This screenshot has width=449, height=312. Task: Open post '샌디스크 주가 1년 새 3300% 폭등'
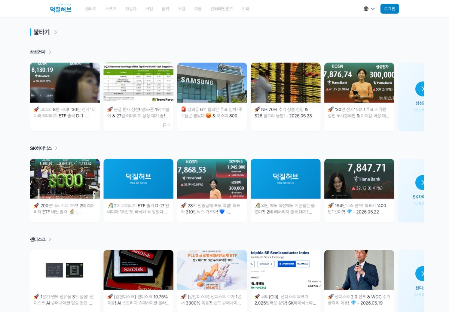(x=212, y=300)
